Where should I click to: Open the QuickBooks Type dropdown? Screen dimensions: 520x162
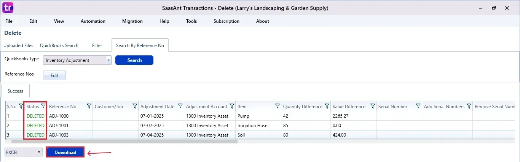[x=108, y=60]
